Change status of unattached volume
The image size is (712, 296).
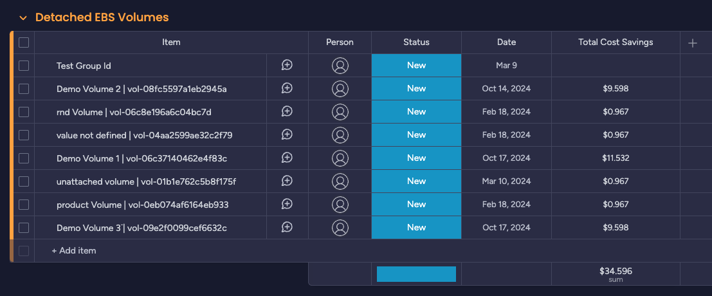coord(416,181)
